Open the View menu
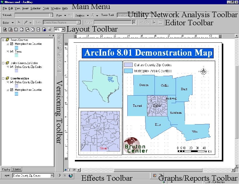 coord(18,8)
